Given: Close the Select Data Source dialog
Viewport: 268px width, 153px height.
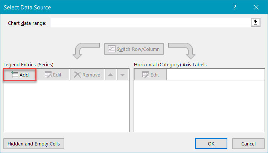Looking at the screenshot, I should pos(256,7).
